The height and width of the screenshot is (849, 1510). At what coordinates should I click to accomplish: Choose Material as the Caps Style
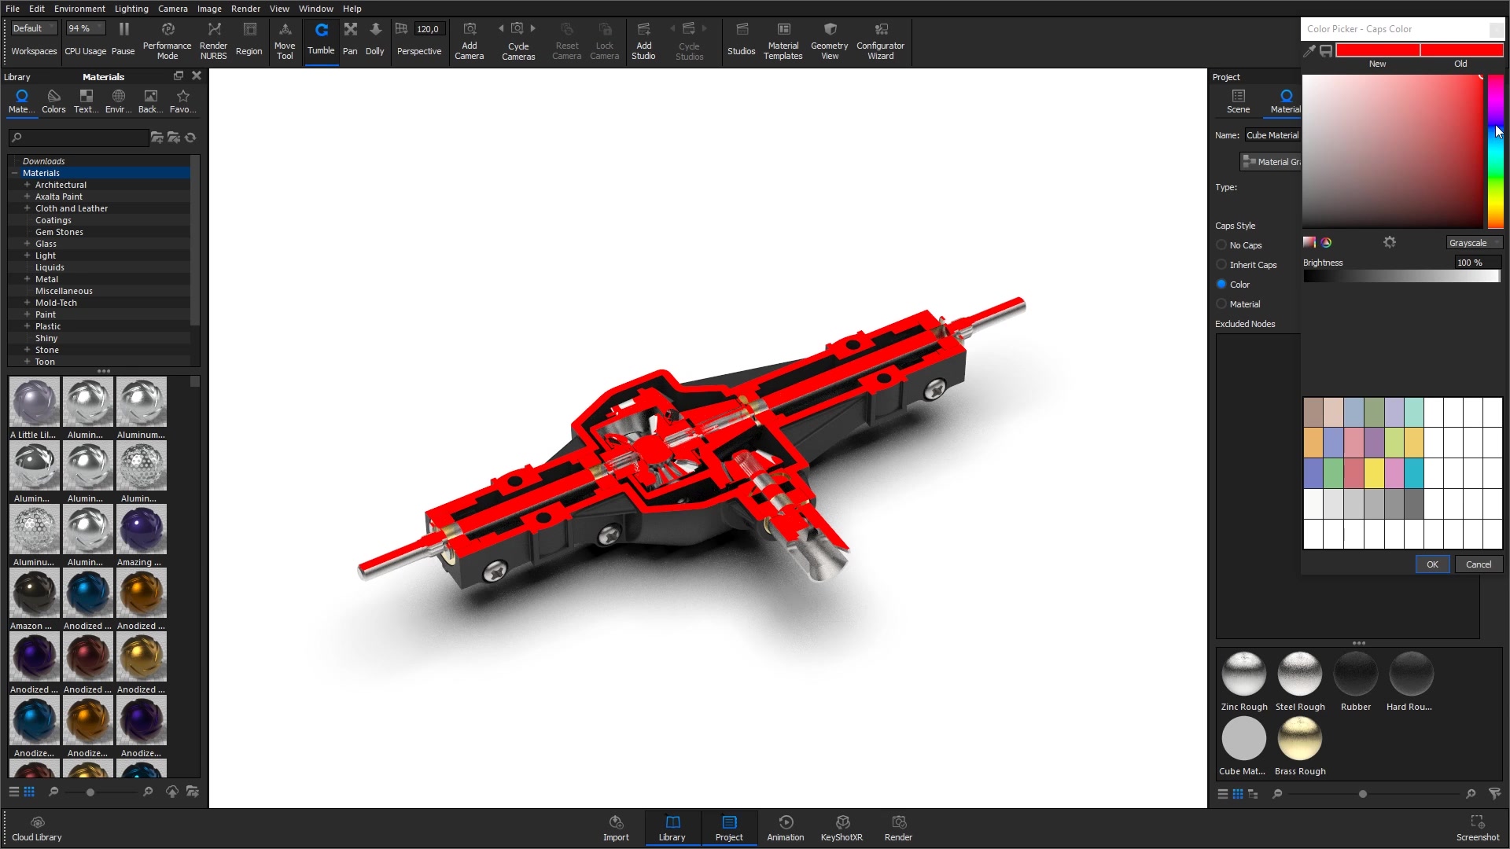point(1221,304)
